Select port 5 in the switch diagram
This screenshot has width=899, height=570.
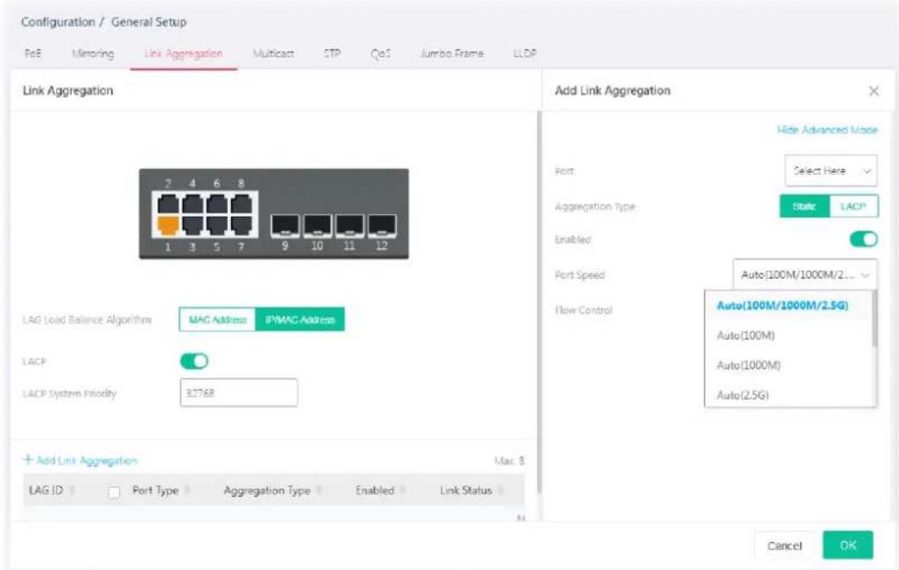pos(217,225)
